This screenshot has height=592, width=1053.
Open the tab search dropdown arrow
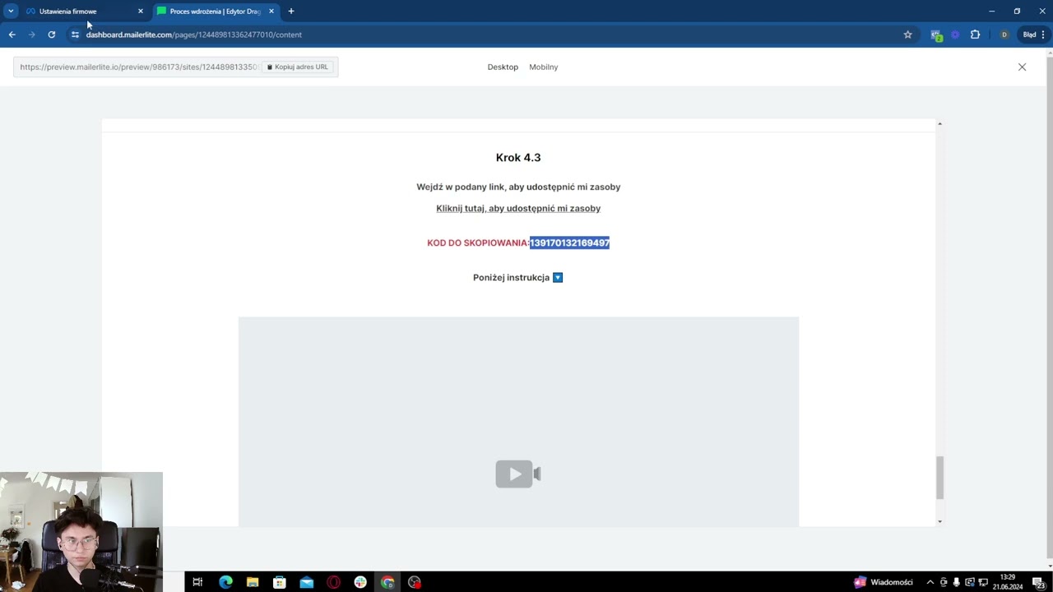point(11,12)
